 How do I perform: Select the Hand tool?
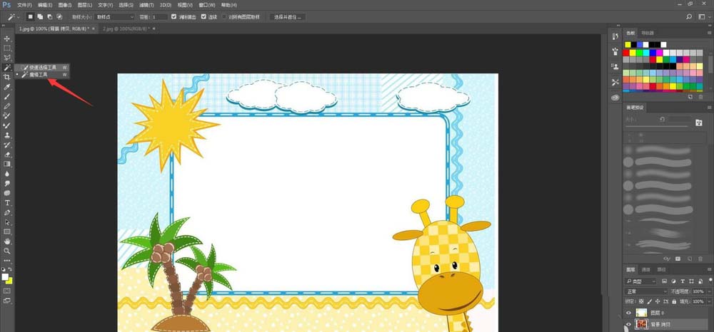7,242
